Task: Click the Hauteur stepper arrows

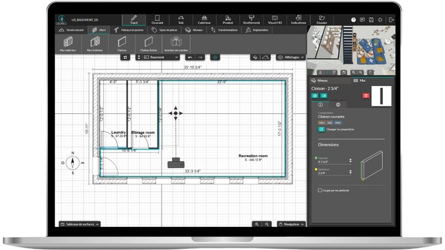Action: pyautogui.click(x=351, y=161)
